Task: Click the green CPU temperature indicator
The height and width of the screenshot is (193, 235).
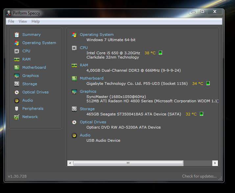Action: [x=160, y=53]
